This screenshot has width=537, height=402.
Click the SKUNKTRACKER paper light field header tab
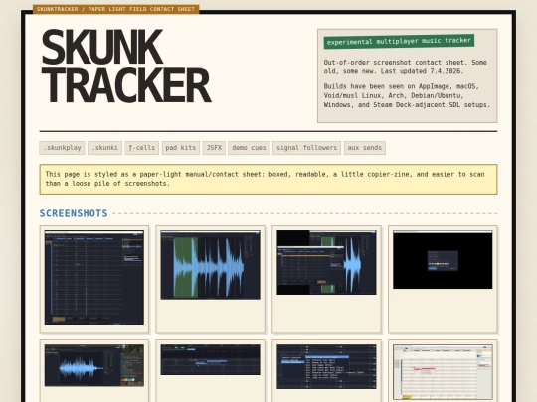pyautogui.click(x=115, y=9)
